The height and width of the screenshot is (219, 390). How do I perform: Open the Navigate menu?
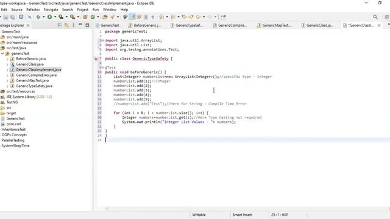tap(51, 10)
